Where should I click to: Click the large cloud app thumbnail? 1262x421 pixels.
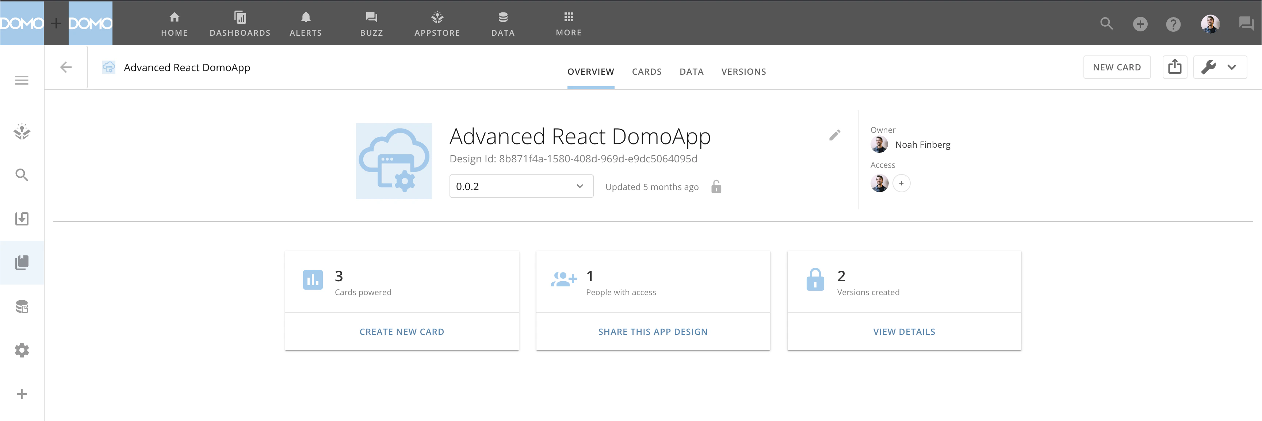pos(393,161)
